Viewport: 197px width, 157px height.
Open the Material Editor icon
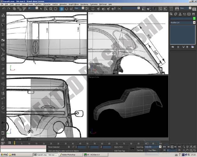coord(171,9)
